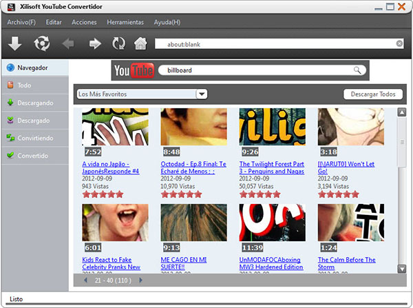Open the Editar menu

tap(54, 22)
